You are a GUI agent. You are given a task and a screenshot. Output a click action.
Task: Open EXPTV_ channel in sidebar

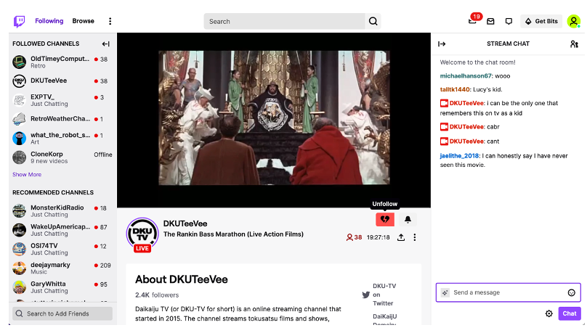(62, 100)
